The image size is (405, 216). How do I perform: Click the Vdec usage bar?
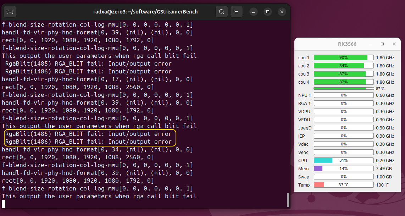point(344,144)
